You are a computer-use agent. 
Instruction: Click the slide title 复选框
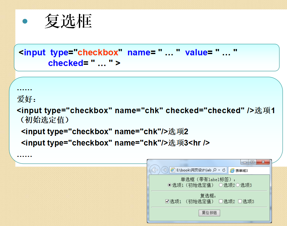[x=68, y=21]
